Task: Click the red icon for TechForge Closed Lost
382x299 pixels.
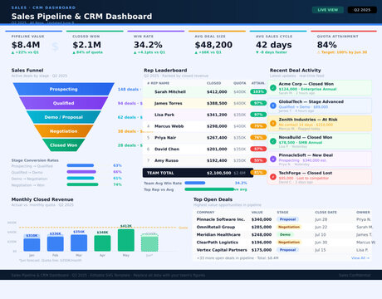Action: point(273,177)
